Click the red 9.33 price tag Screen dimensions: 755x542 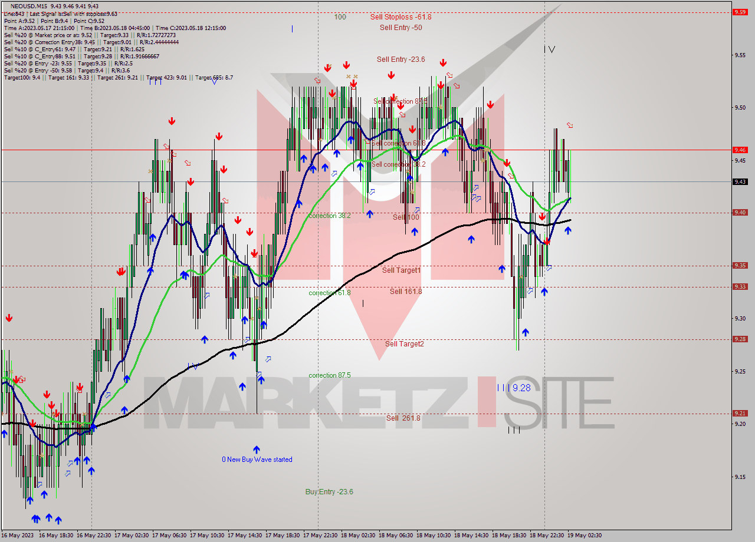(740, 287)
